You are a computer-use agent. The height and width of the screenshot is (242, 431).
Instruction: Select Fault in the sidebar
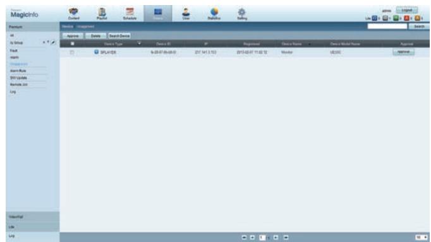click(14, 50)
